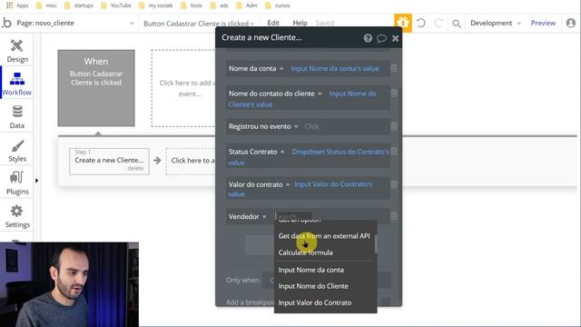Viewport: 581px width, 327px height.
Task: Open the Data tab in sidebar
Action: point(17,117)
